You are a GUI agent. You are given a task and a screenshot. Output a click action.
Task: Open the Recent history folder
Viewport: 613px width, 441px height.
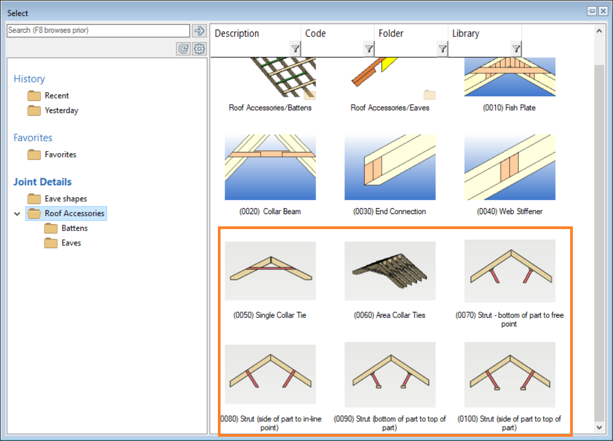coord(56,95)
